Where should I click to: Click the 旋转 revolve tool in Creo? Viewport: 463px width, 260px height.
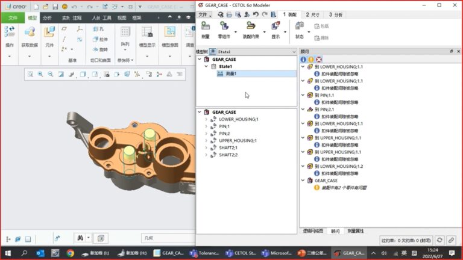[100, 49]
